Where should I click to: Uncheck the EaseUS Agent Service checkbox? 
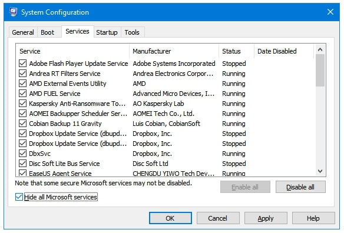tap(22, 173)
